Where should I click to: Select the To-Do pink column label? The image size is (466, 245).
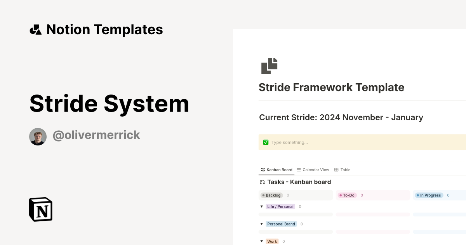pos(347,195)
